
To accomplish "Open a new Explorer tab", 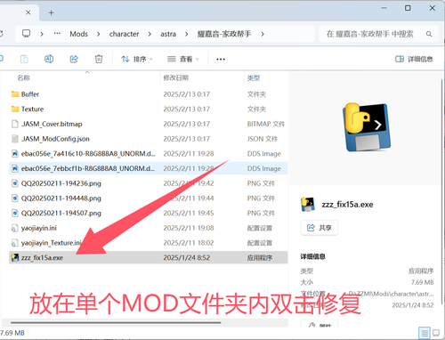I will 51,12.
